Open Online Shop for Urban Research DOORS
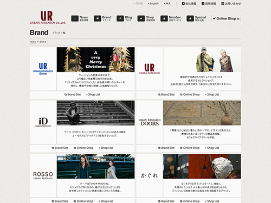The width and height of the screenshot is (271, 203). pyautogui.click(x=190, y=148)
